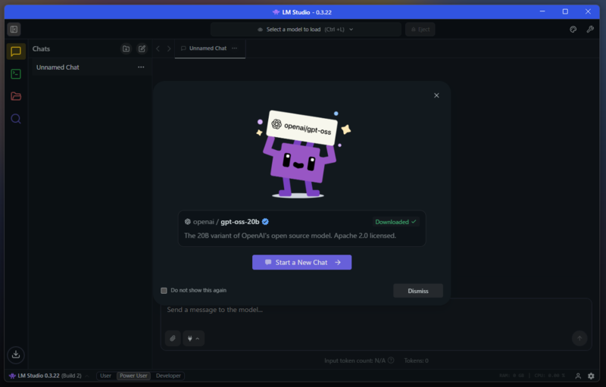Open the wrench settings icon
Image resolution: width=606 pixels, height=387 pixels.
point(590,30)
